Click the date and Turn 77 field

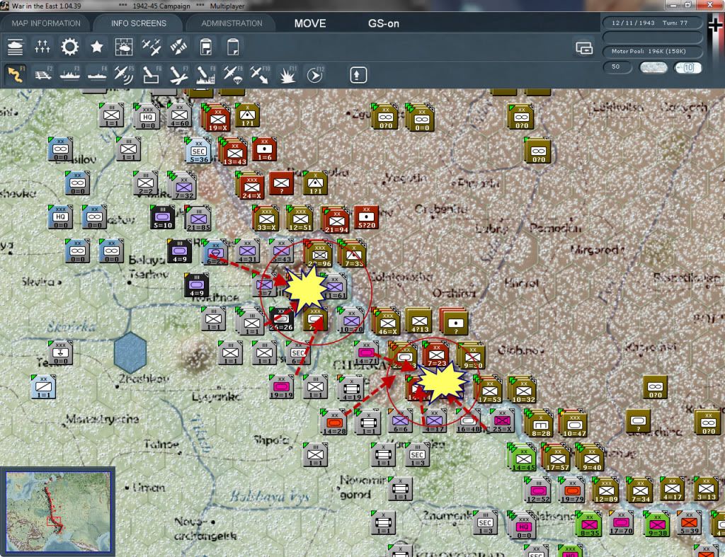coord(652,23)
